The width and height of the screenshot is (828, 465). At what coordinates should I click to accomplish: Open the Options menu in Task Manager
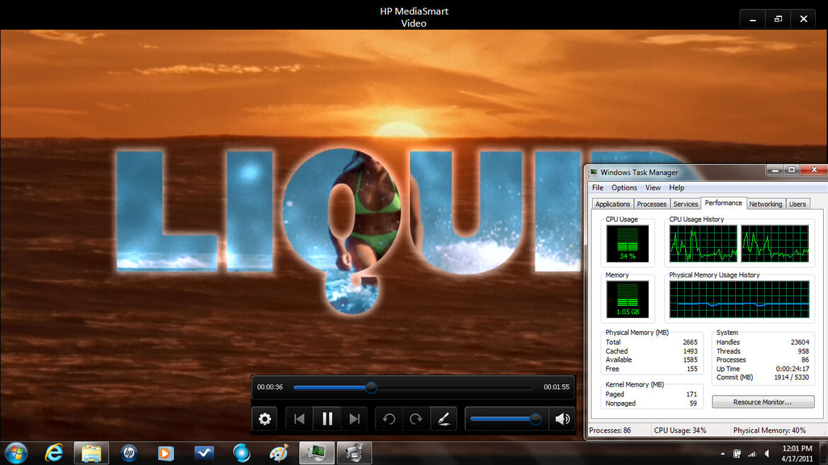[x=624, y=188]
